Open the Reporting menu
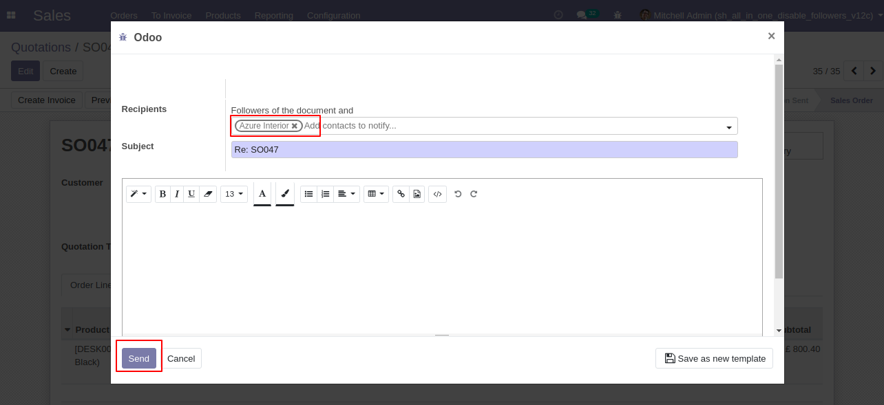The height and width of the screenshot is (405, 884). click(x=274, y=15)
